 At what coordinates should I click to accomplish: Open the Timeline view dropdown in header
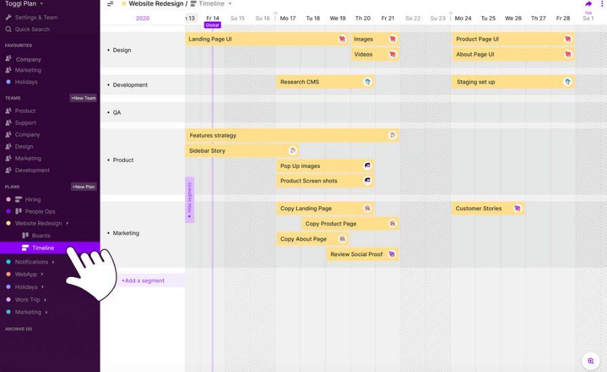point(230,4)
